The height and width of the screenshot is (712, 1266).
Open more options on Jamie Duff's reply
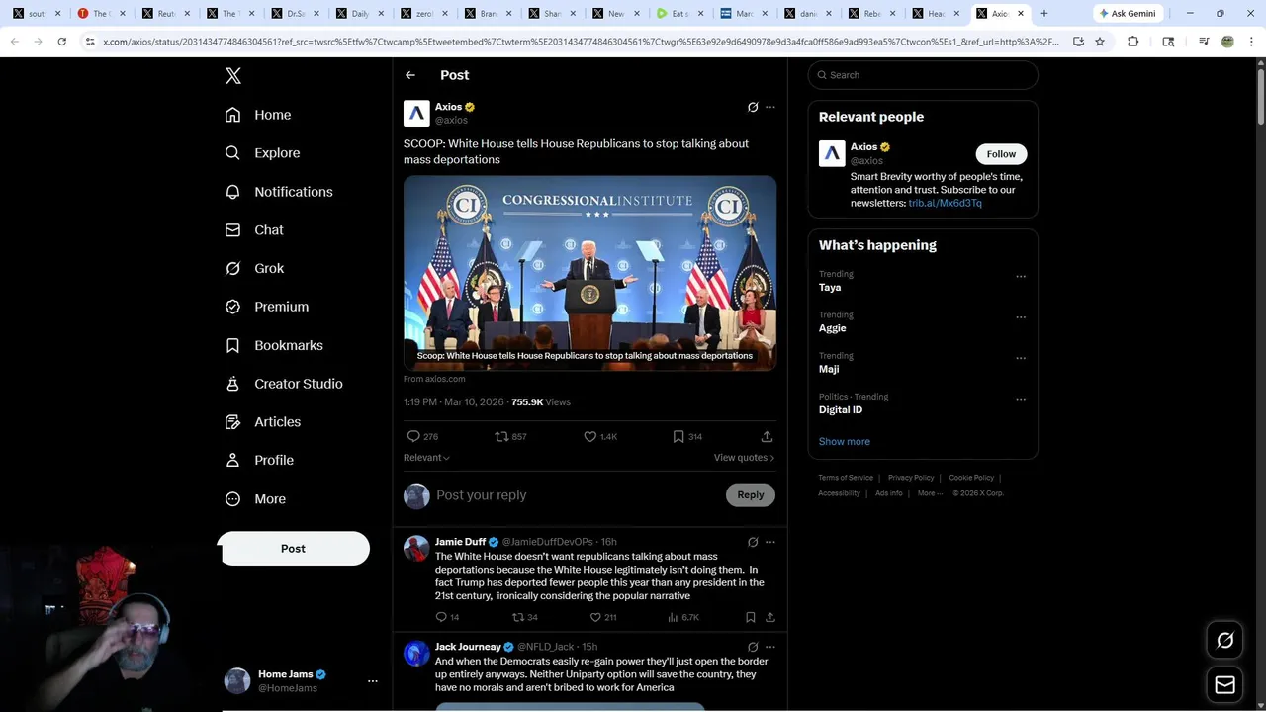coord(770,542)
